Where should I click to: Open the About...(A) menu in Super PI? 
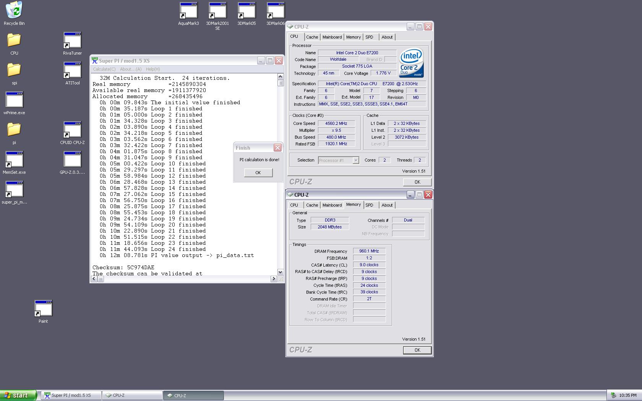(131, 69)
